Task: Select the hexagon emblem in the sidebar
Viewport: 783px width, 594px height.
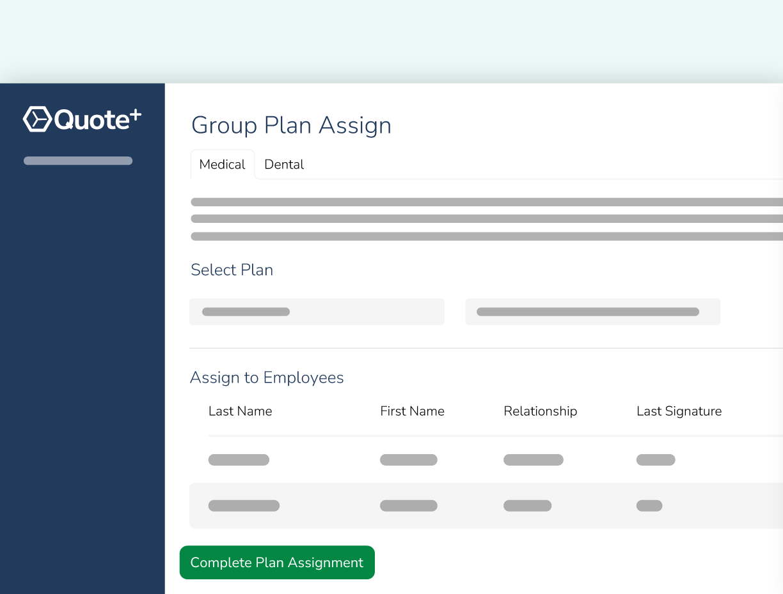Action: tap(36, 118)
